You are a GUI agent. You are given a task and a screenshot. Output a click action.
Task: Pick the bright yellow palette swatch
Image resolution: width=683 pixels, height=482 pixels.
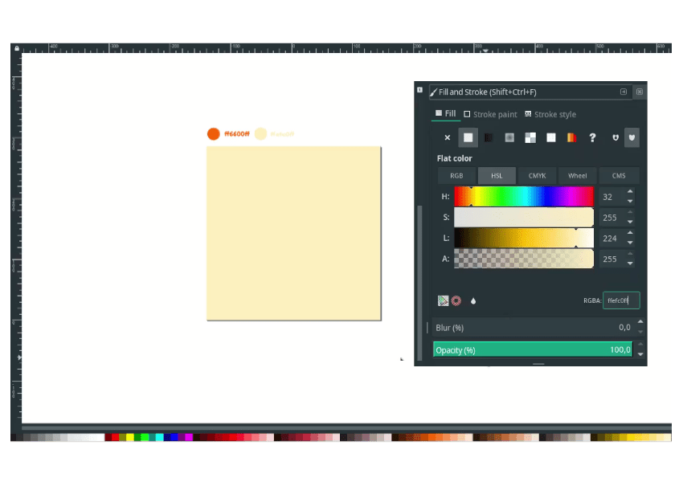click(130, 437)
